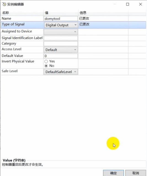Select the Type of Signal row label
Viewport: 147px width, 176px height.
coord(13,24)
